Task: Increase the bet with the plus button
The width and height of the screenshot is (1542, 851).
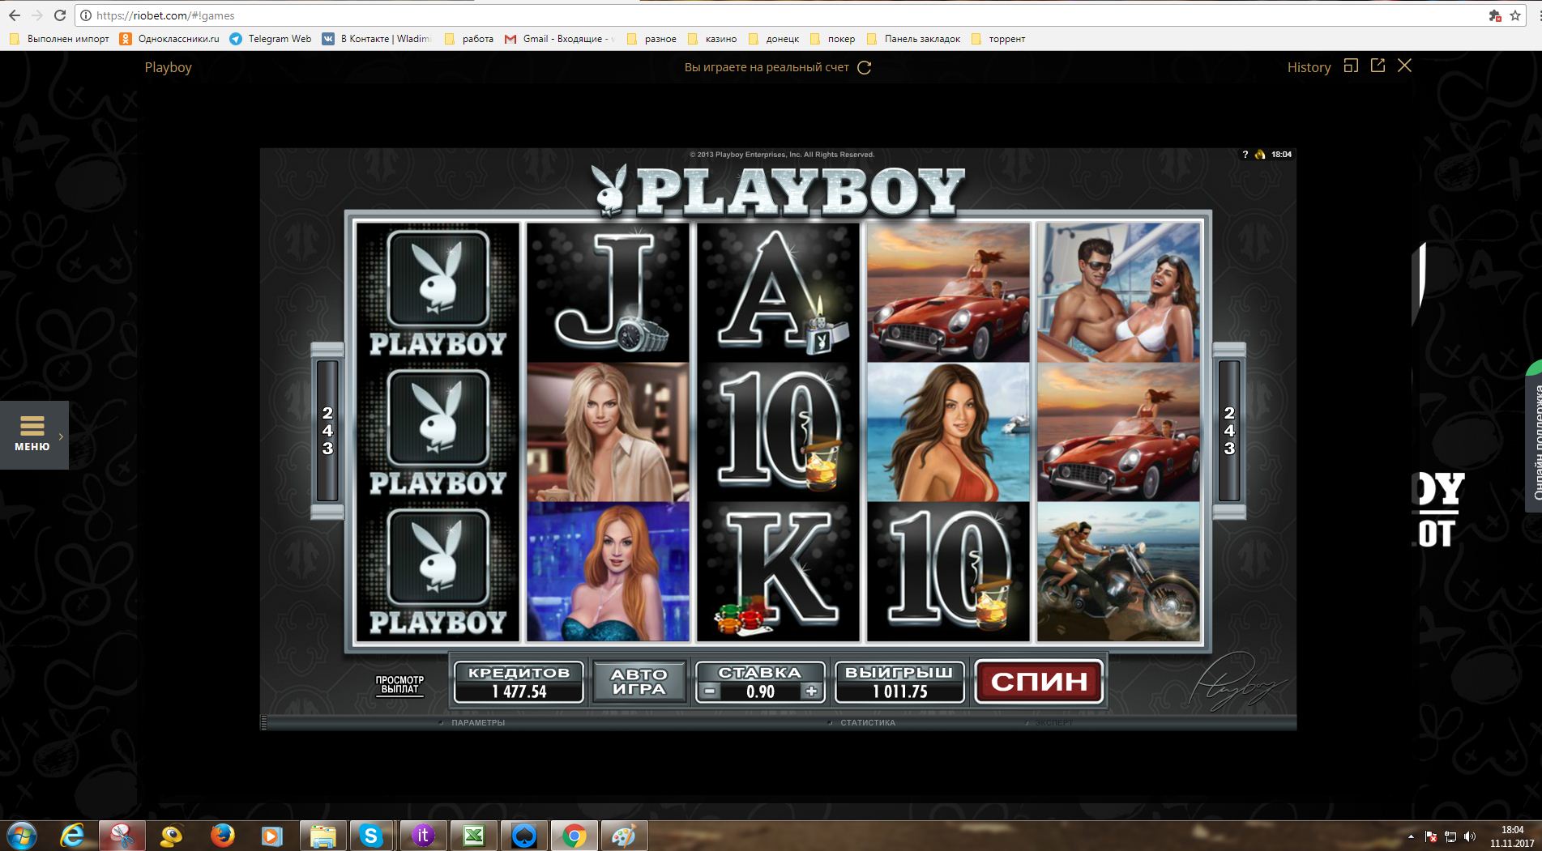Action: coord(811,691)
